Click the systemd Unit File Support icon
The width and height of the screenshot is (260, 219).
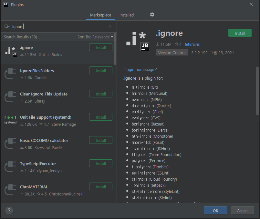pyautogui.click(x=10, y=120)
